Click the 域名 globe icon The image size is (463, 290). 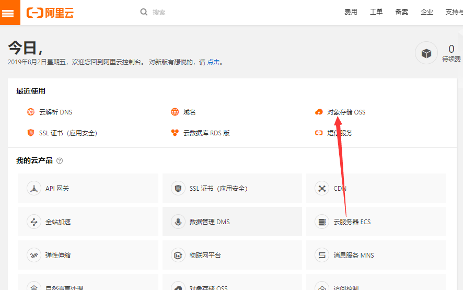(175, 112)
